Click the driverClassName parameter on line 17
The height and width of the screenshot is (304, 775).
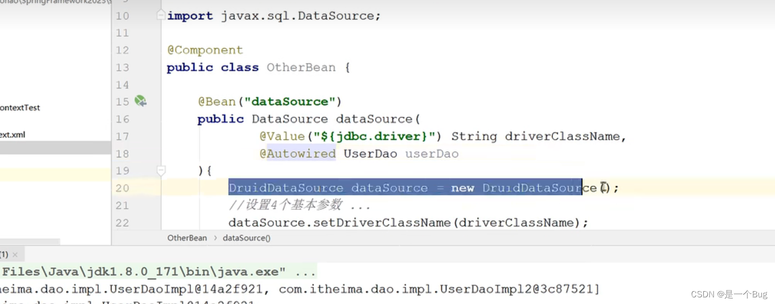[x=562, y=136]
